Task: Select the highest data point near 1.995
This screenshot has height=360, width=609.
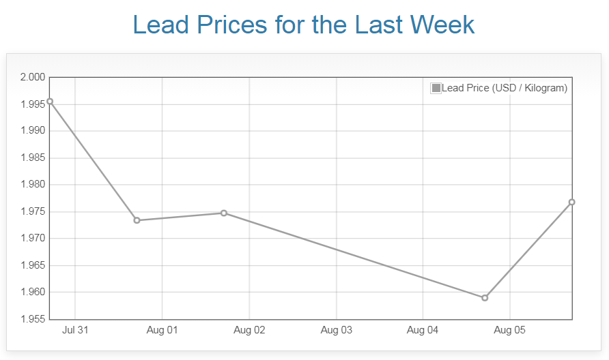Action: (x=50, y=102)
